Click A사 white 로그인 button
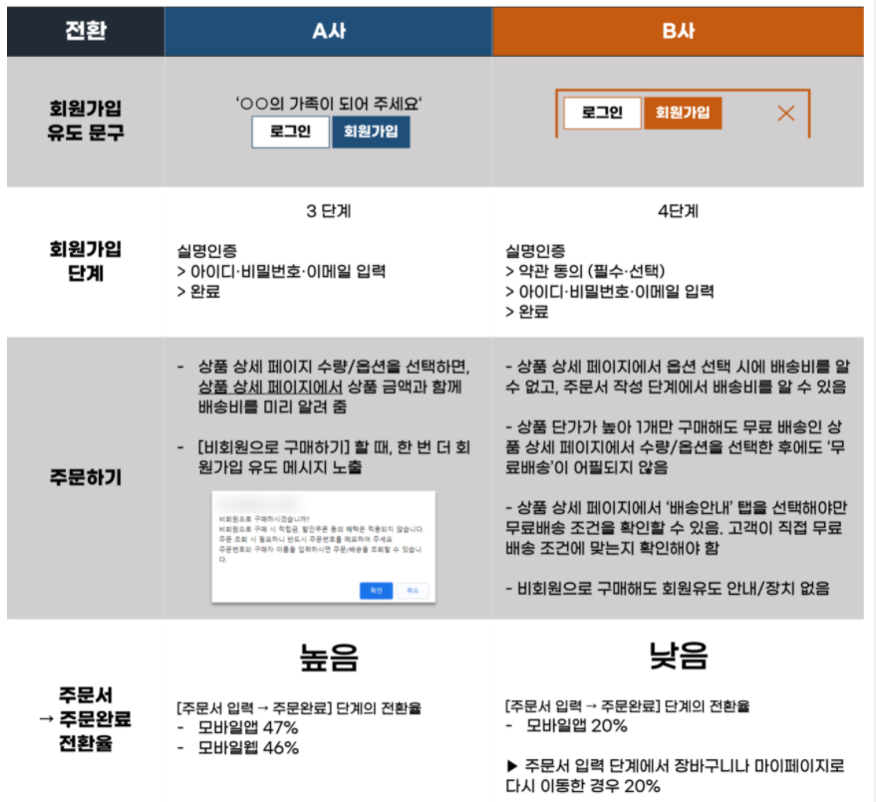Image resolution: width=876 pixels, height=802 pixels. (x=290, y=133)
